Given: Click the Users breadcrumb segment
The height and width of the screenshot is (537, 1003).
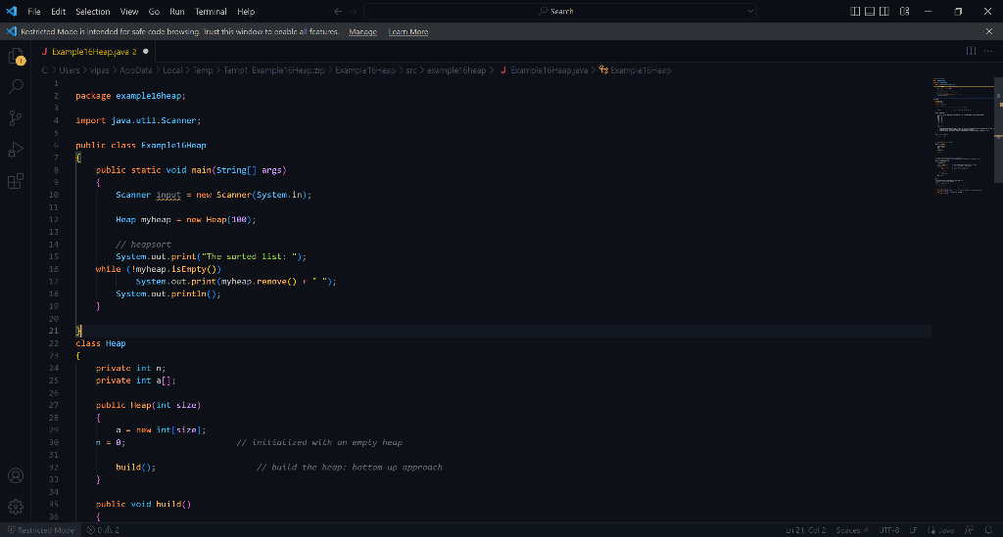Looking at the screenshot, I should point(70,70).
